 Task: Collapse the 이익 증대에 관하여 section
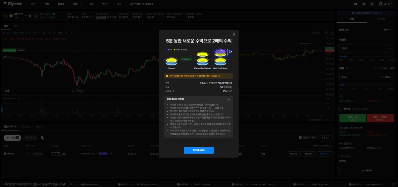tap(229, 99)
